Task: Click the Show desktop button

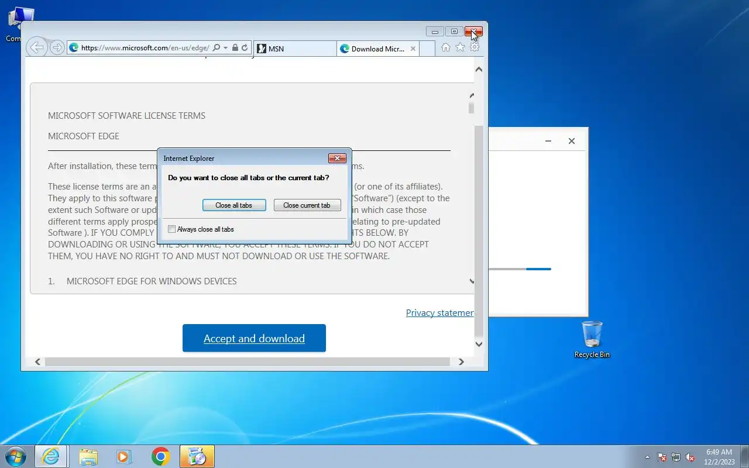Action: point(744,456)
